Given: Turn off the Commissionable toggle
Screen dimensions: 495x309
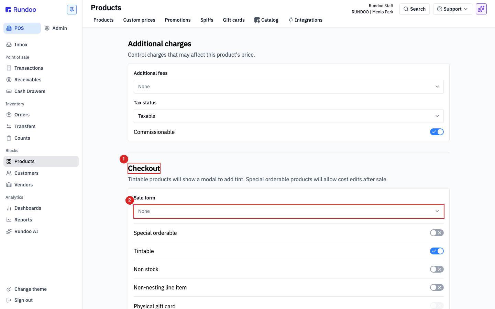Looking at the screenshot, I should (x=437, y=132).
